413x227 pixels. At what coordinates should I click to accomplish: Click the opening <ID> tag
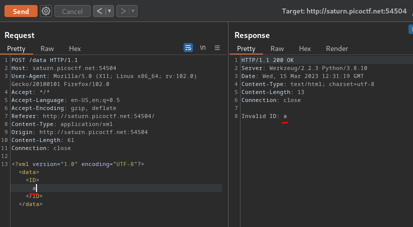pyautogui.click(x=32, y=180)
